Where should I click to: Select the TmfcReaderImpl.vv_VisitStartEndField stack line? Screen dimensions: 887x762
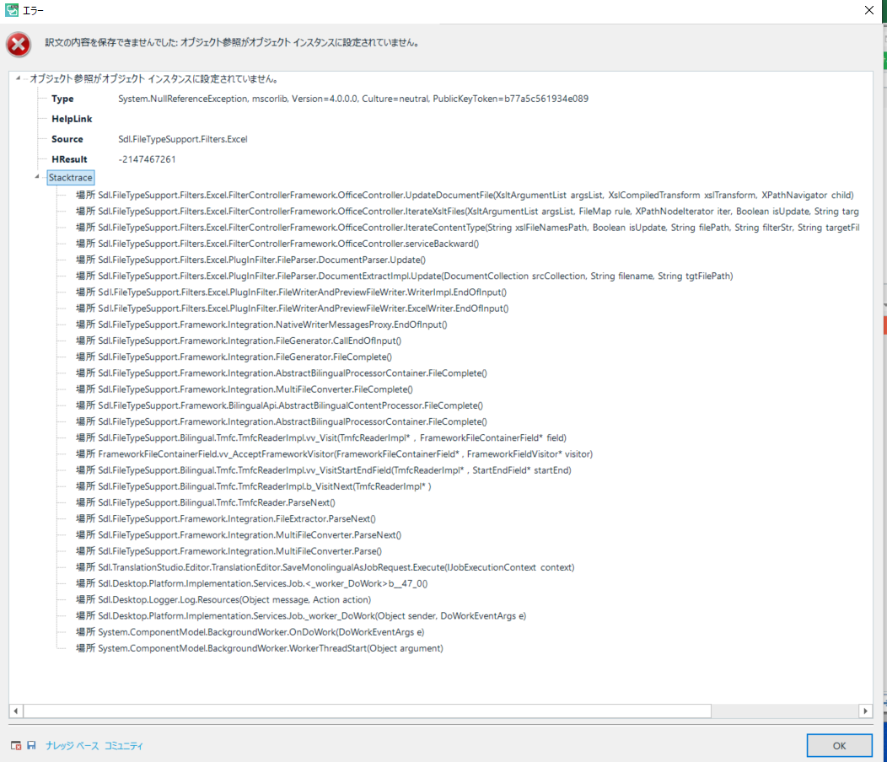324,470
